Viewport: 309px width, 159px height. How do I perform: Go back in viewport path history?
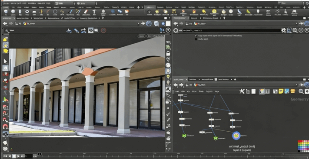tap(5, 24)
